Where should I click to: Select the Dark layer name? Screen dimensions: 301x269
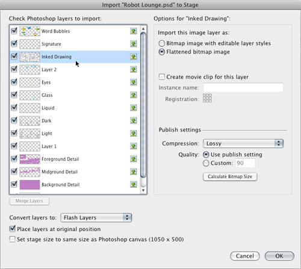click(x=46, y=121)
